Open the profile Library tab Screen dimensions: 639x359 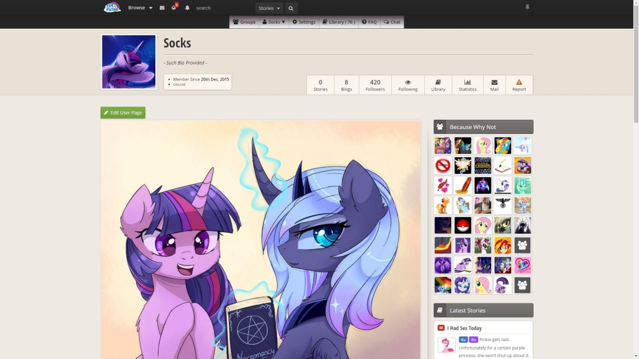pos(438,85)
